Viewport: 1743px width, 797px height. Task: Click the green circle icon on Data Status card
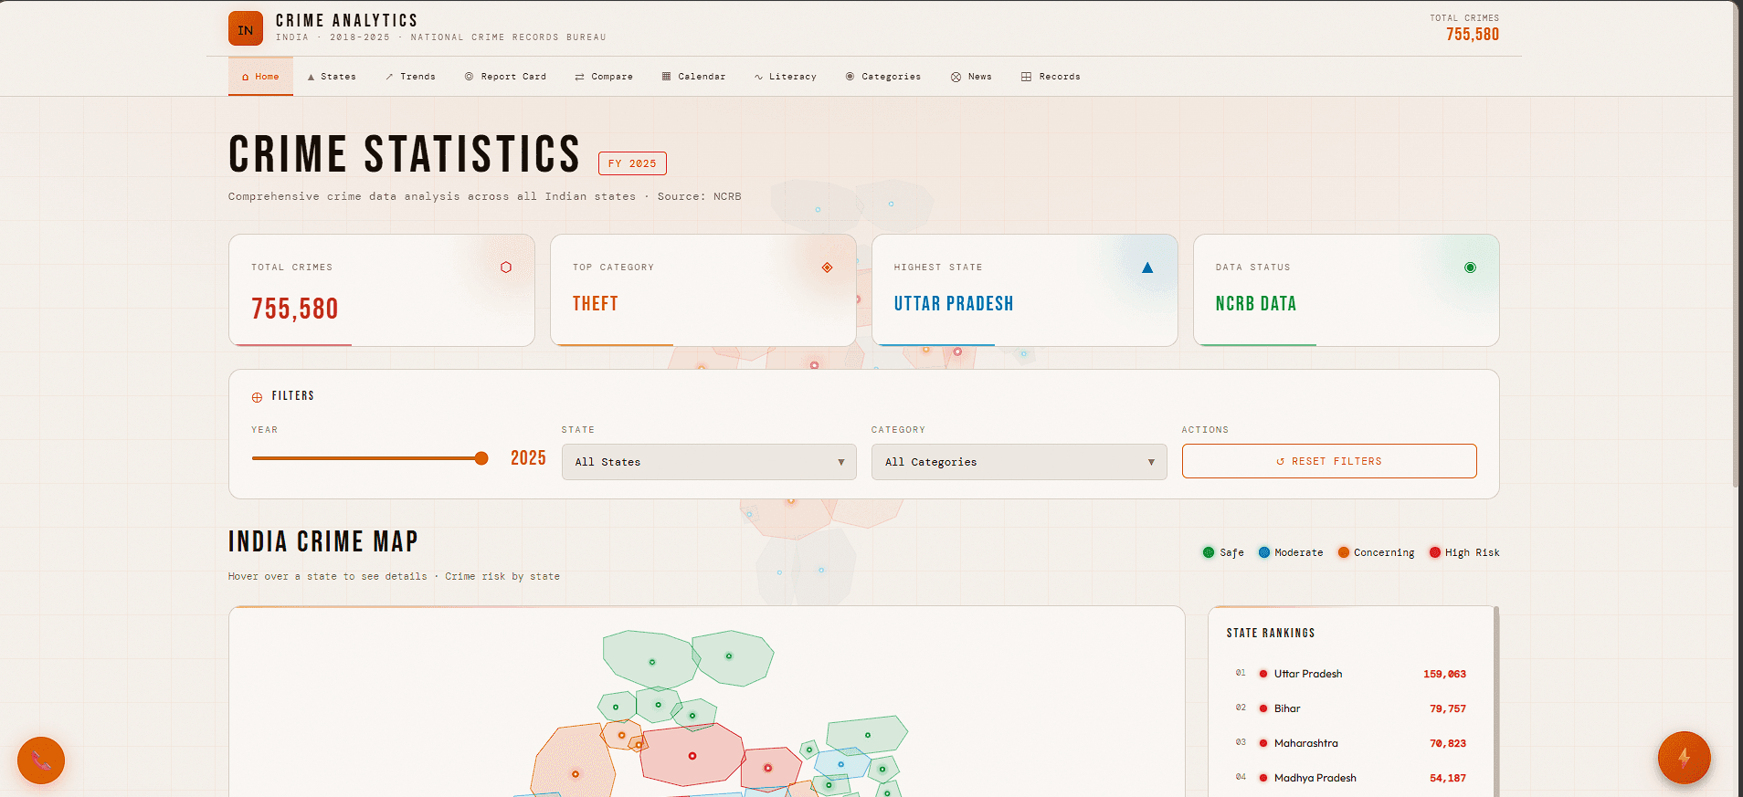click(1470, 267)
